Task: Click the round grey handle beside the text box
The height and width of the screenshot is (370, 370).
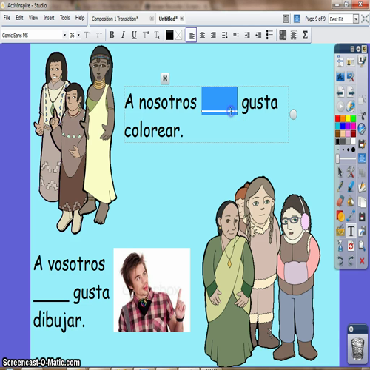Action: pyautogui.click(x=293, y=115)
